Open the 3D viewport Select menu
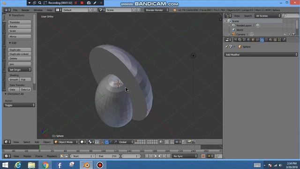This screenshot has width=300, height=169. [x=27, y=142]
